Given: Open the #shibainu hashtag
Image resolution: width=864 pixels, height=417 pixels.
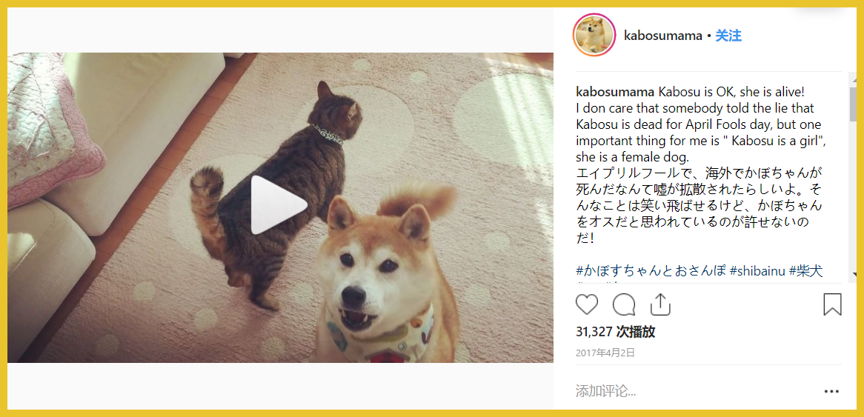Looking at the screenshot, I should (757, 271).
